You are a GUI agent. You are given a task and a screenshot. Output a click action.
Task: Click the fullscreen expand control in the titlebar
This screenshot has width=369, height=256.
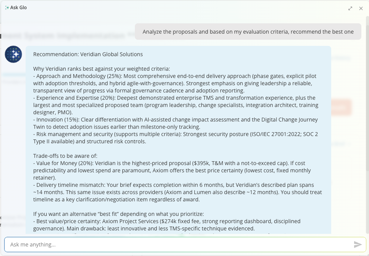tap(350, 8)
